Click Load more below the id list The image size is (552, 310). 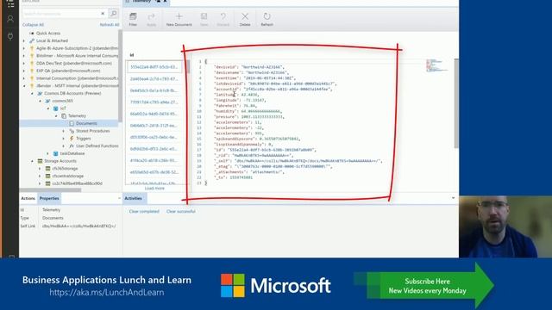[154, 189]
